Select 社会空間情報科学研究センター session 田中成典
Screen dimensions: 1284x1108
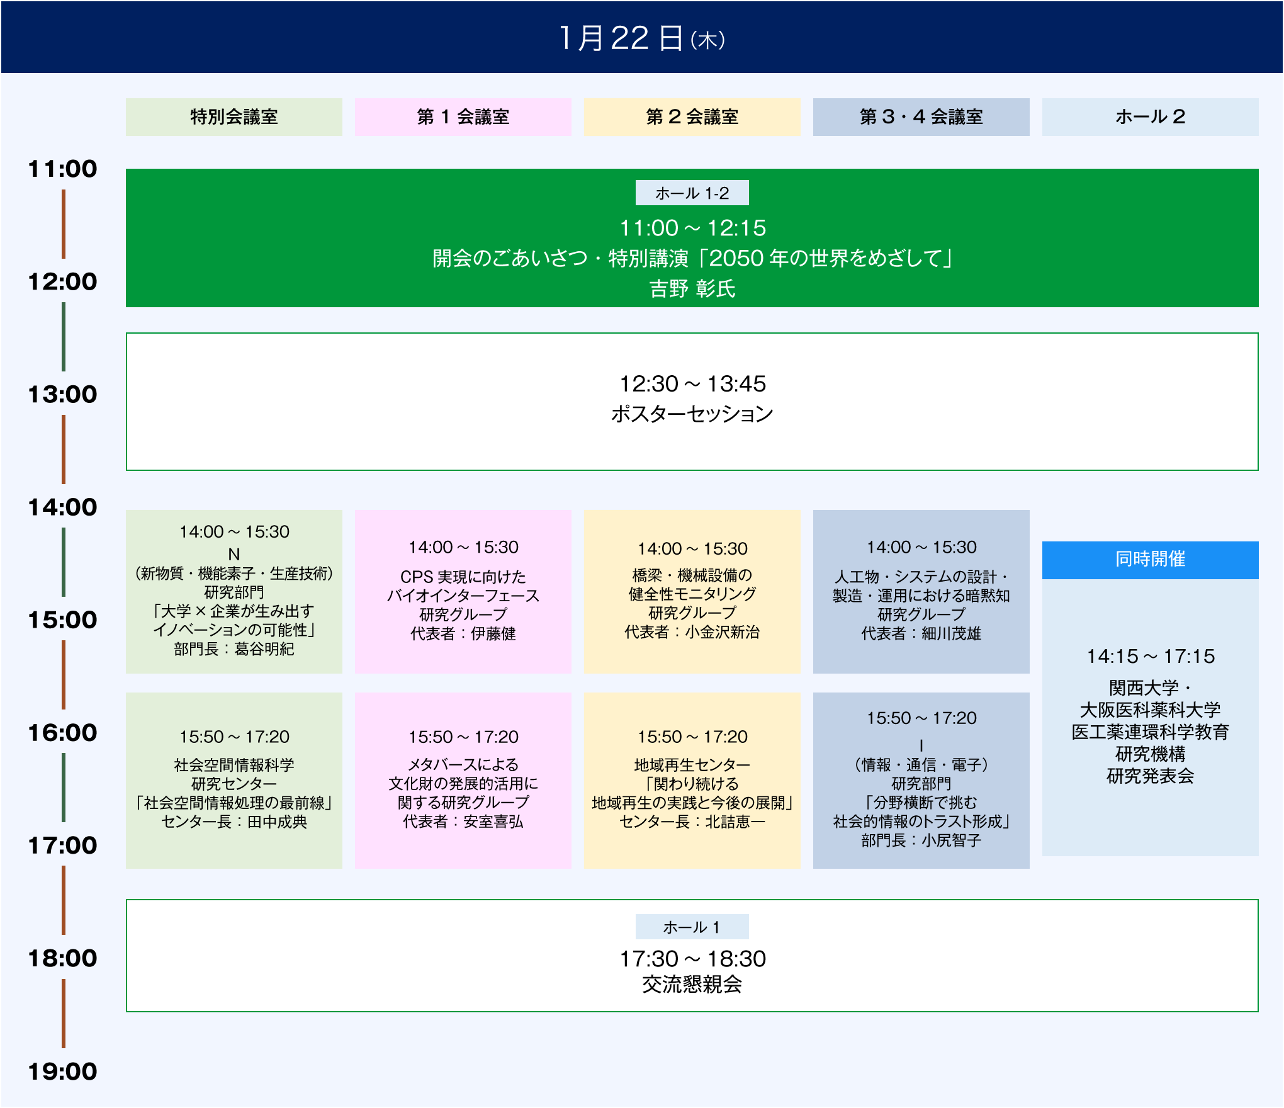pyautogui.click(x=234, y=781)
